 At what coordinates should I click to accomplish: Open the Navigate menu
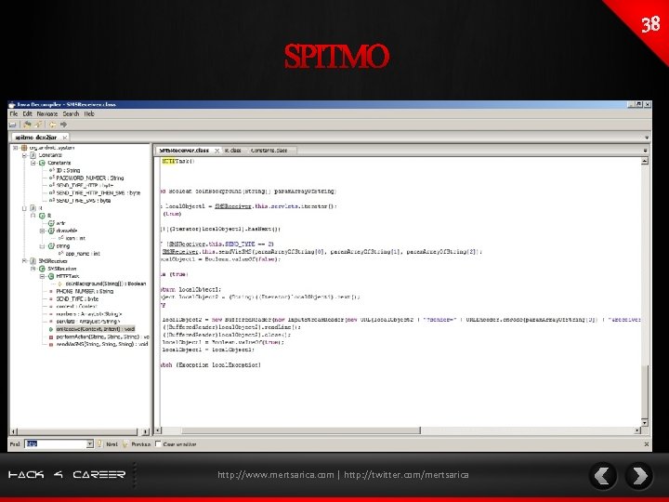(47, 114)
